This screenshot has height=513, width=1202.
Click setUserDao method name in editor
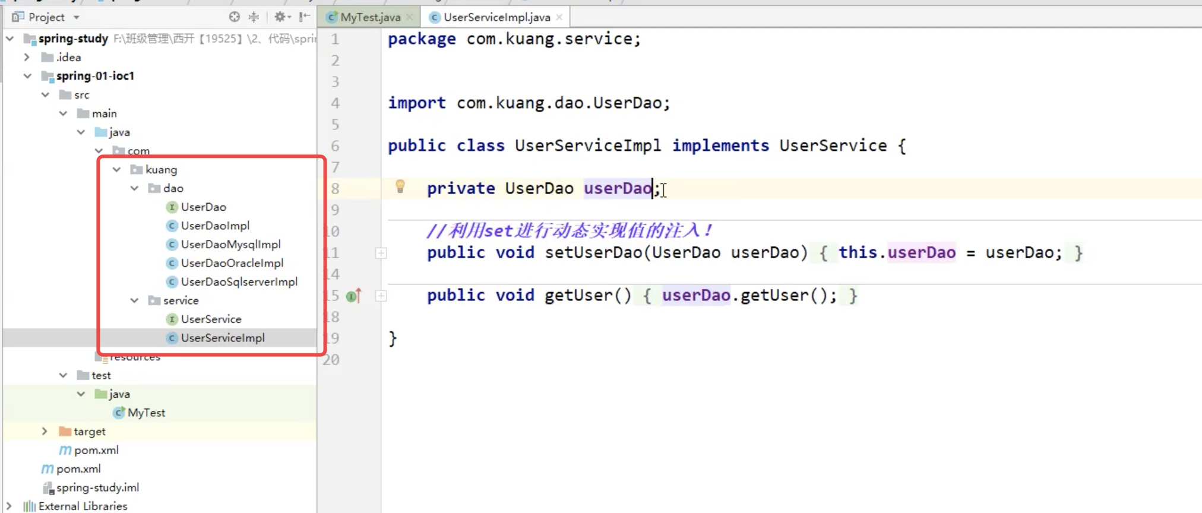coord(594,252)
